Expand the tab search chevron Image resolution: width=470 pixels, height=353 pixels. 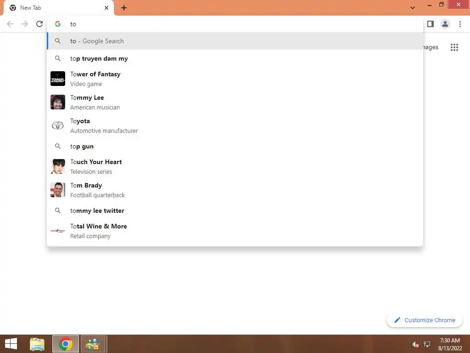[x=413, y=8]
